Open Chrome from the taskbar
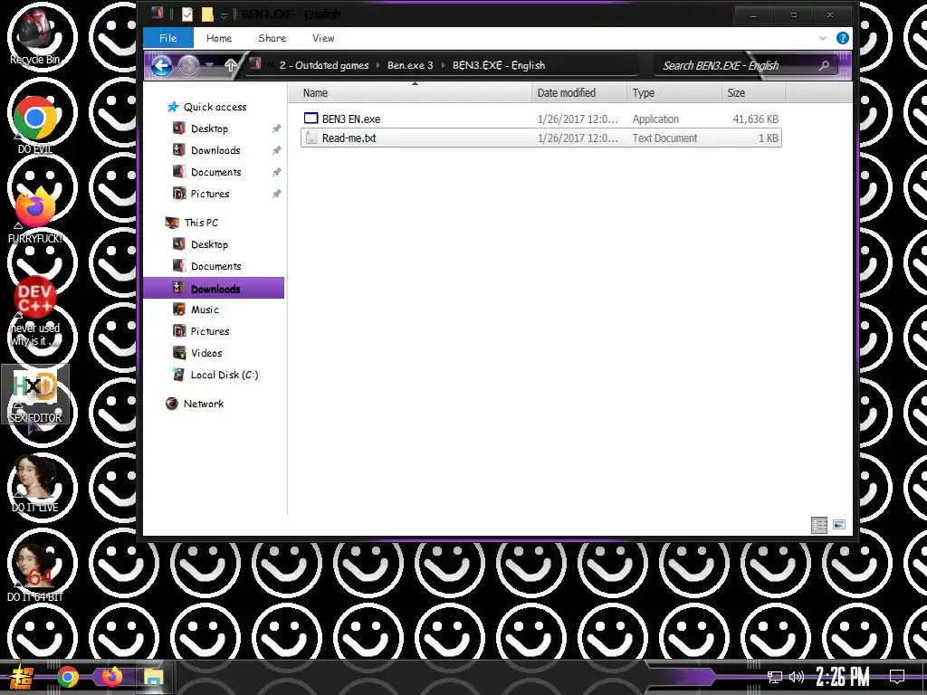Screen dimensions: 927x695 tap(67, 677)
